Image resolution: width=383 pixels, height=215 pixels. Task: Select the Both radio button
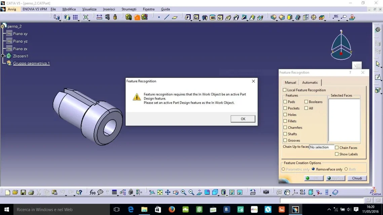click(x=346, y=169)
